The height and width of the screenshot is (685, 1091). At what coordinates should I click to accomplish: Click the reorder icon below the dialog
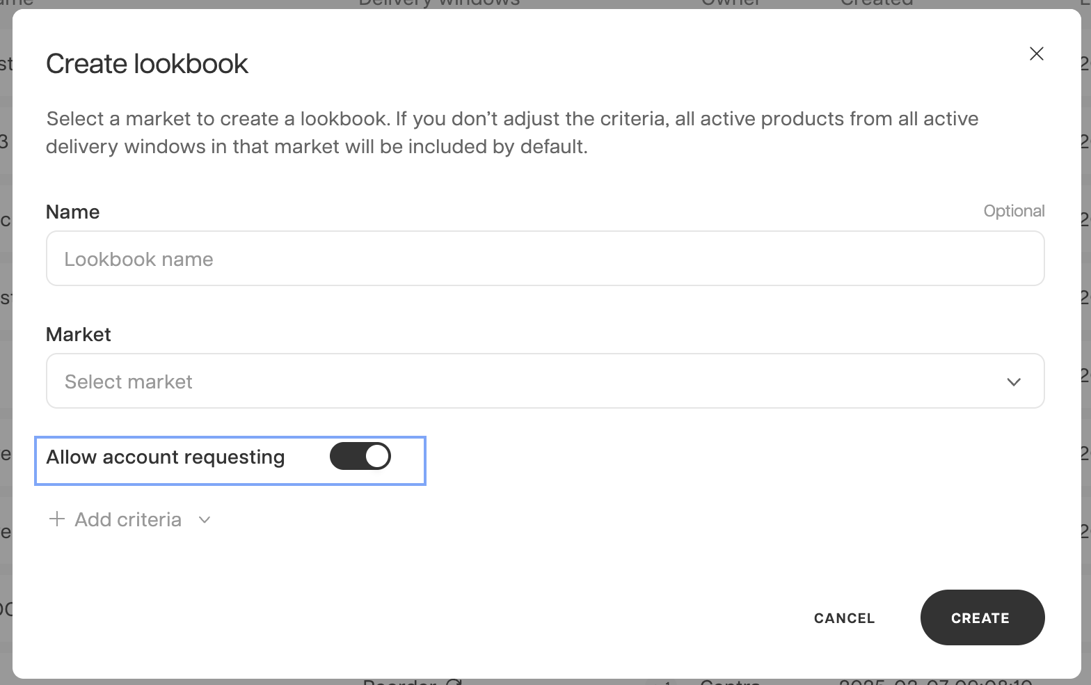coord(454,682)
